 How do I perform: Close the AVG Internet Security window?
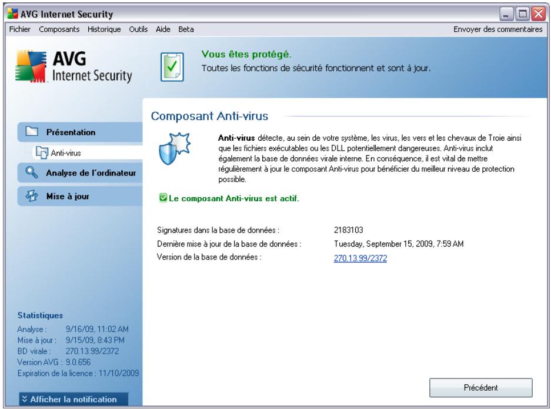[538, 14]
